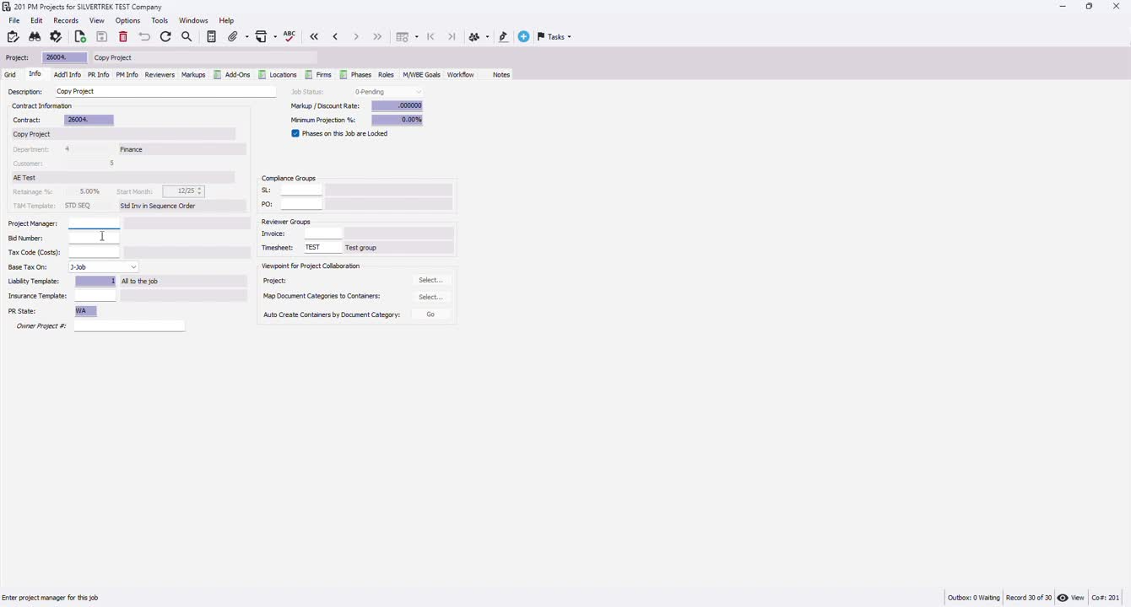The image size is (1131, 607).
Task: Open the Tools menu
Action: tap(160, 20)
